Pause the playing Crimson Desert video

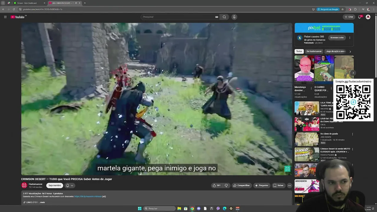pyautogui.click(x=156, y=99)
